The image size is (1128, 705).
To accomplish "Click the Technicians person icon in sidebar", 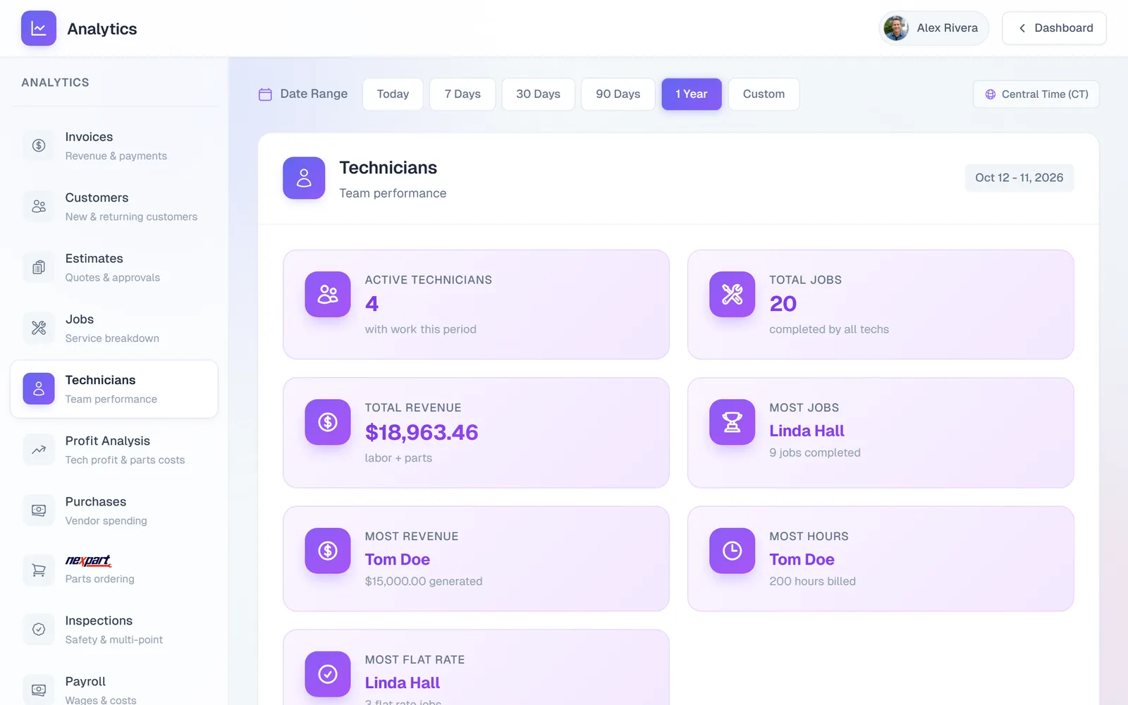I will 39,388.
